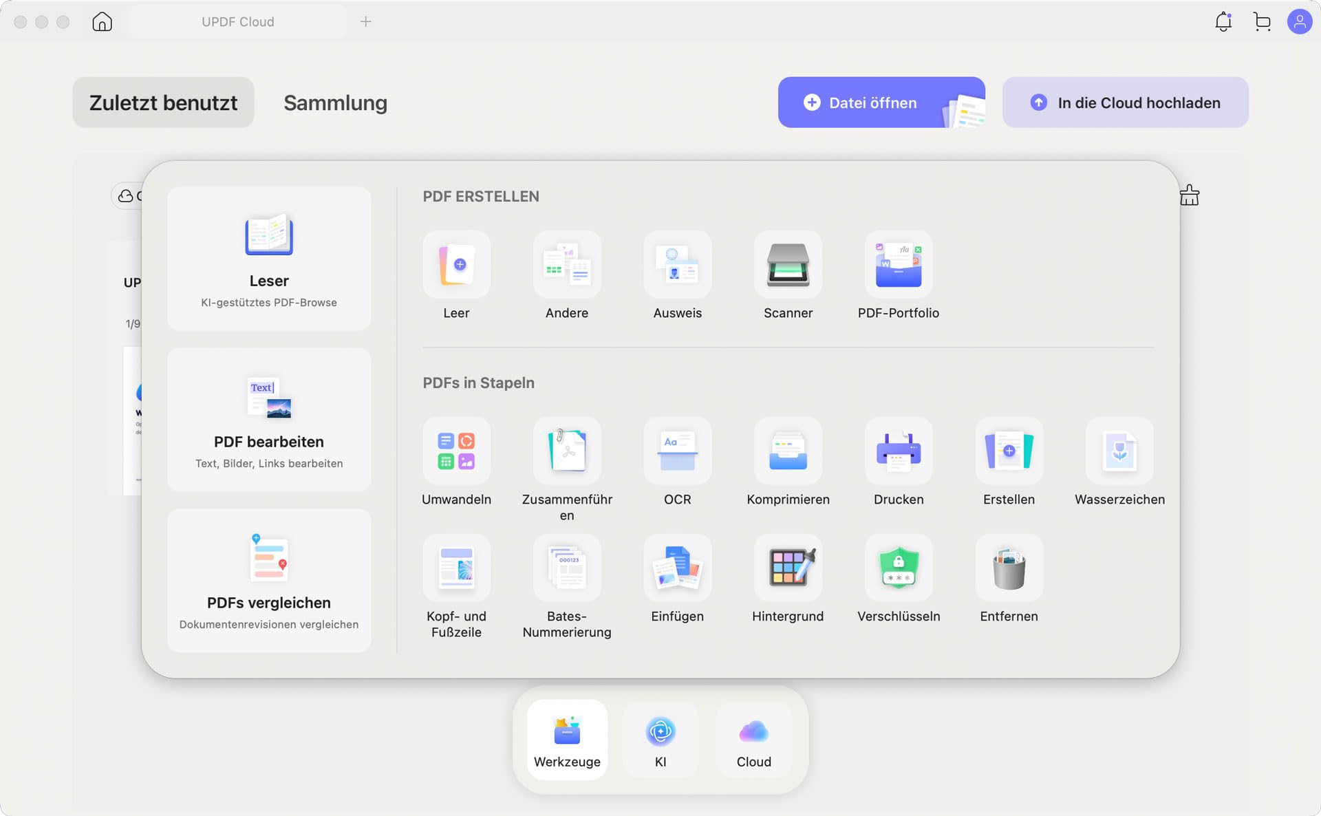Open the KI assistant in bottom dock

(660, 740)
